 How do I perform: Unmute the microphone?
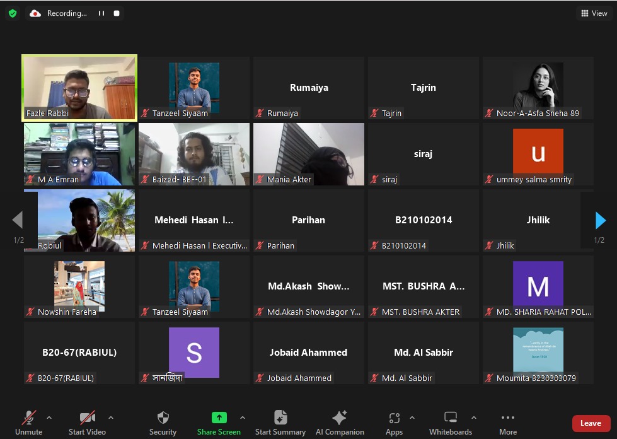coord(29,418)
